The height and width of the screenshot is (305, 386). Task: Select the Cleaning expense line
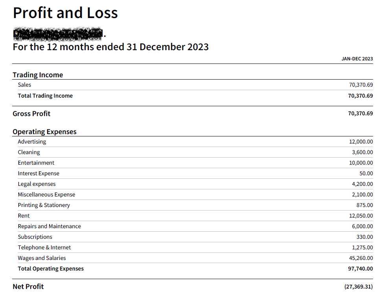point(29,152)
